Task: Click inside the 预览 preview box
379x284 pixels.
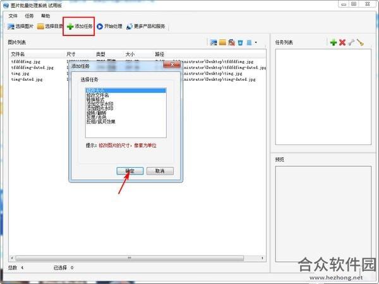Action: [x=323, y=214]
